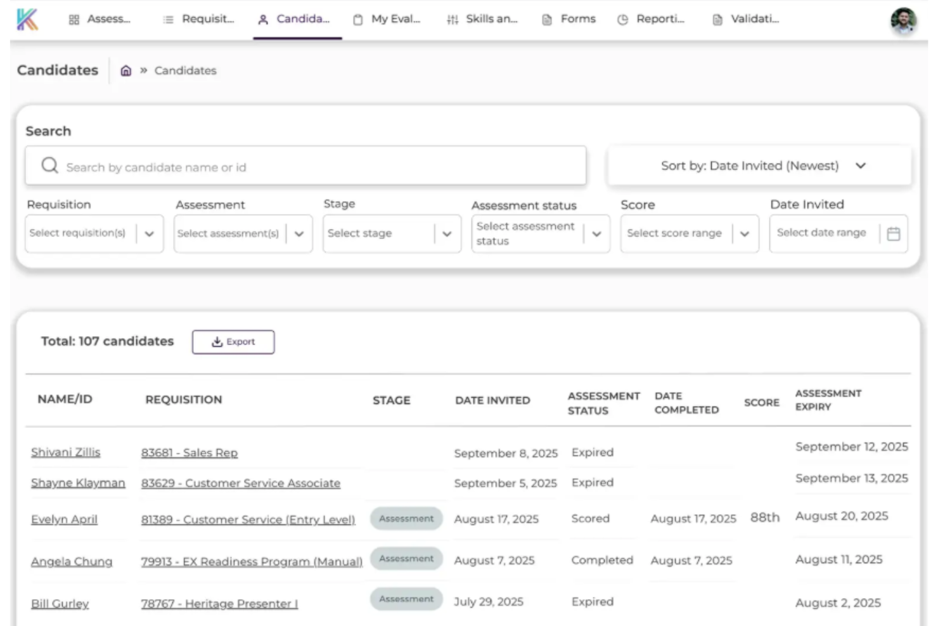Open the Assessment status filter dropdown
This screenshot has height=626, width=938.
pos(596,233)
